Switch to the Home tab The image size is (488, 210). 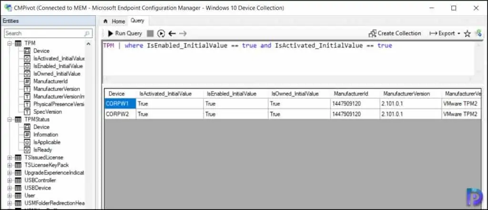pos(114,21)
